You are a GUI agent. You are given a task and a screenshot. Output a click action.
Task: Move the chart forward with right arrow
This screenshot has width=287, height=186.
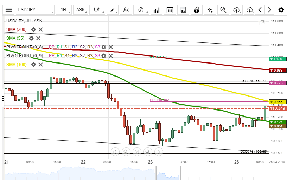pyautogui.click(x=269, y=10)
